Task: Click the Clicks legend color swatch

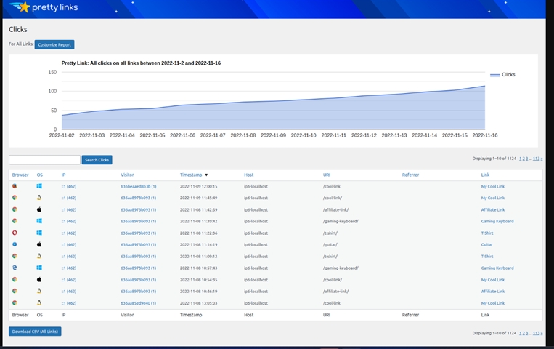Action: pos(495,75)
